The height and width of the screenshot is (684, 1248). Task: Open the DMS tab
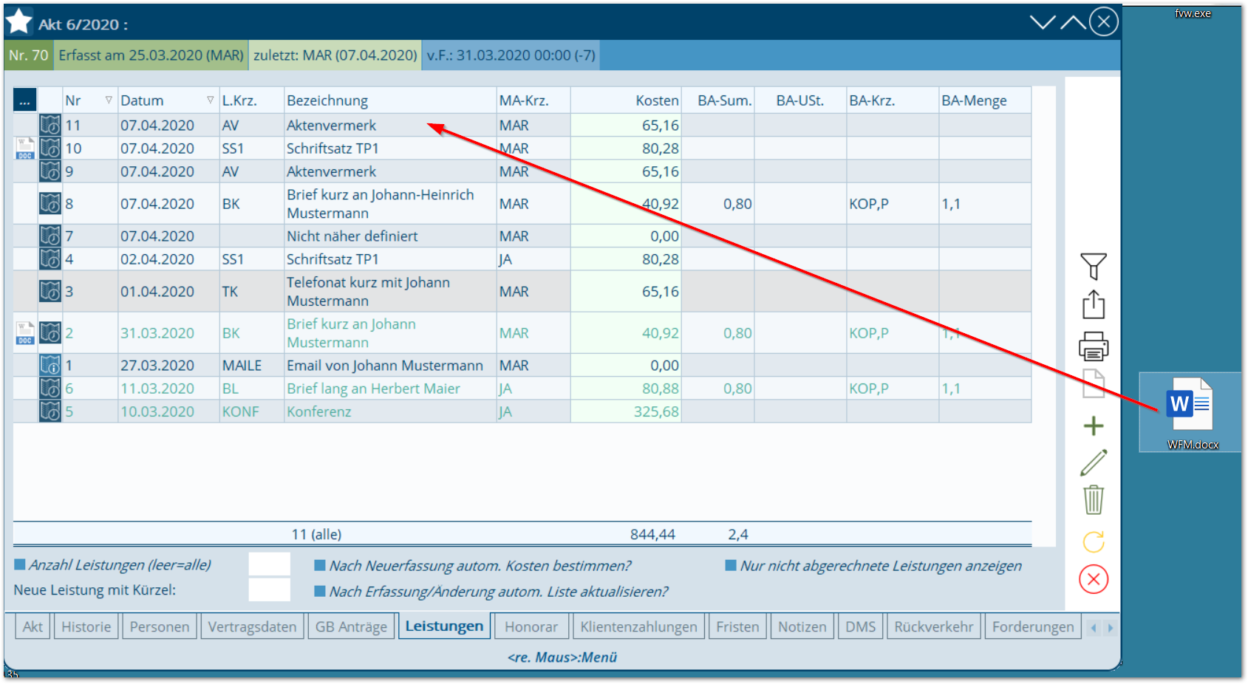pos(860,626)
